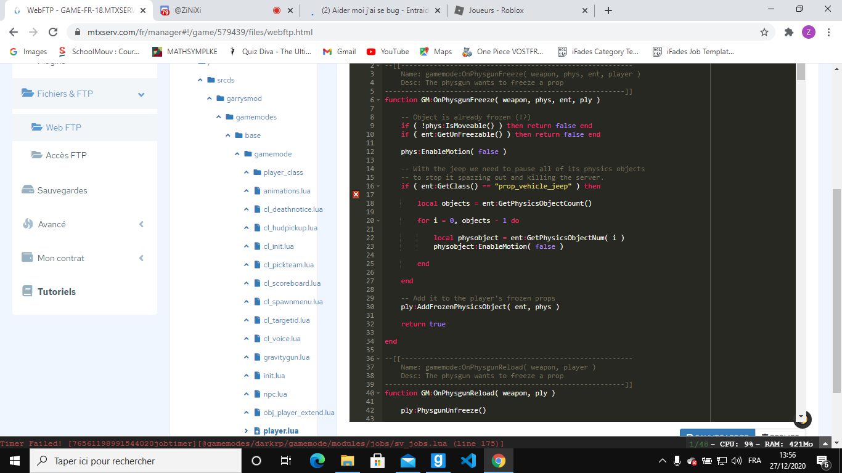842x473 pixels.
Task: Open the SchoolMouv bookmark
Action: tap(99, 52)
